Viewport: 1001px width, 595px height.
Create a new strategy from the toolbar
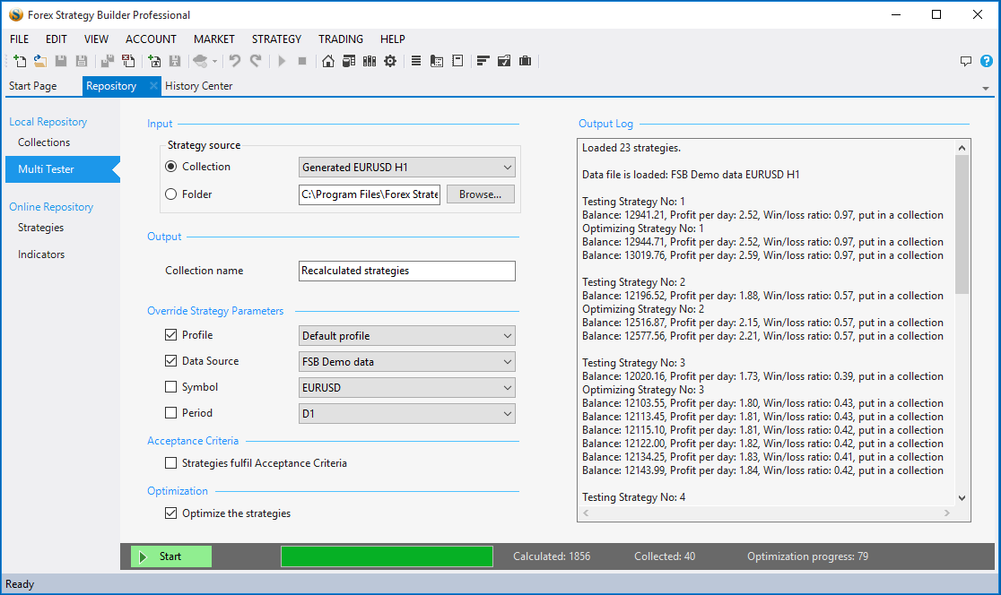pos(20,61)
